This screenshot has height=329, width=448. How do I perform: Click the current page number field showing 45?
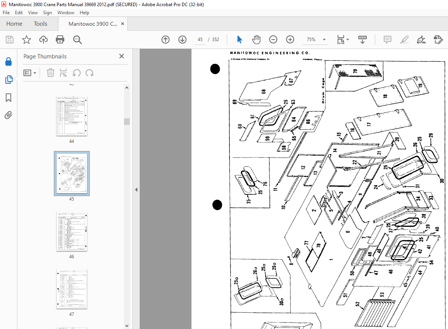point(200,40)
